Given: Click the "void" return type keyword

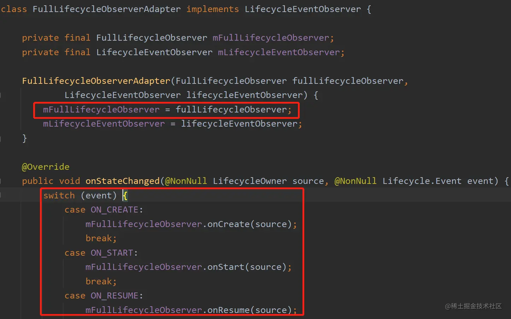Looking at the screenshot, I should click(x=70, y=181).
